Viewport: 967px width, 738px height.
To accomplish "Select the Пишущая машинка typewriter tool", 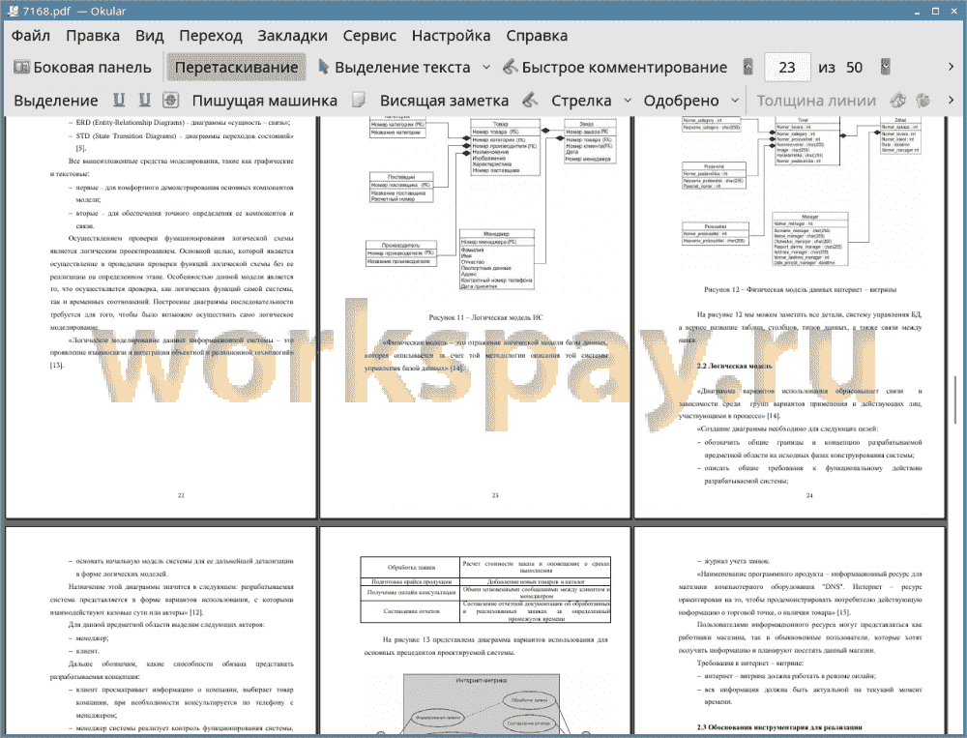I will (x=265, y=101).
